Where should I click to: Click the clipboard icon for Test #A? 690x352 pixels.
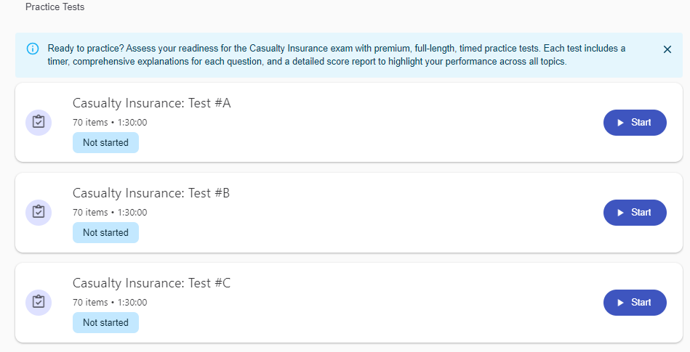pyautogui.click(x=39, y=122)
